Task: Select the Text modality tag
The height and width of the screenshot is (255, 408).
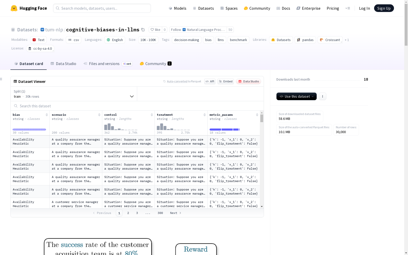Action: (39, 40)
